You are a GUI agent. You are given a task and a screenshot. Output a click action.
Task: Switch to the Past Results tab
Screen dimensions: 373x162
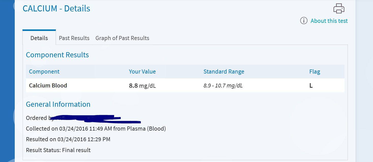coord(74,38)
